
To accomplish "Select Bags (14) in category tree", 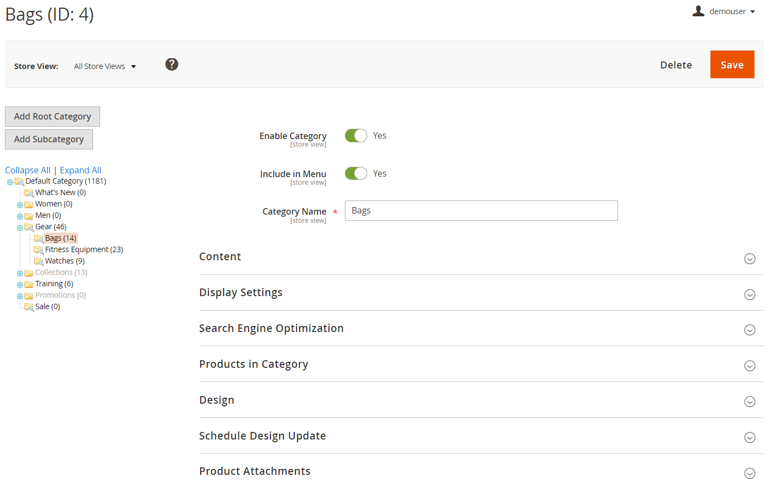I will 60,238.
